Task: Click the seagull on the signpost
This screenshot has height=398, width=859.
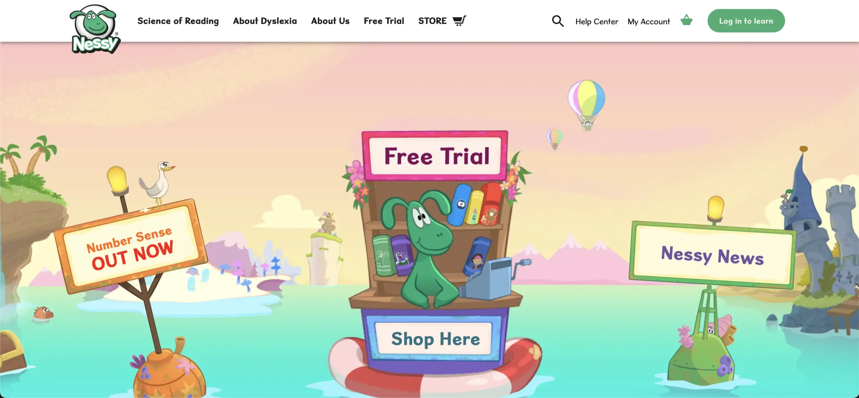Action: [157, 184]
